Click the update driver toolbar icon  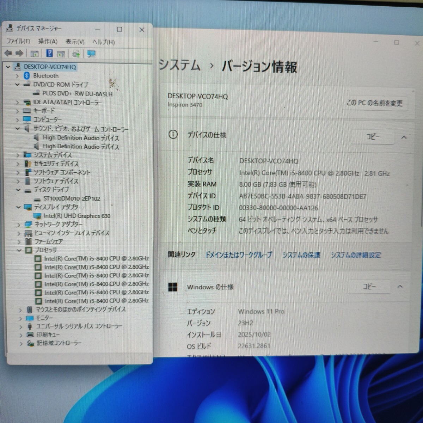[x=76, y=54]
